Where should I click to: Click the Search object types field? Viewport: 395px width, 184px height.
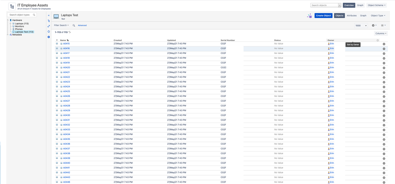[x=21, y=15]
